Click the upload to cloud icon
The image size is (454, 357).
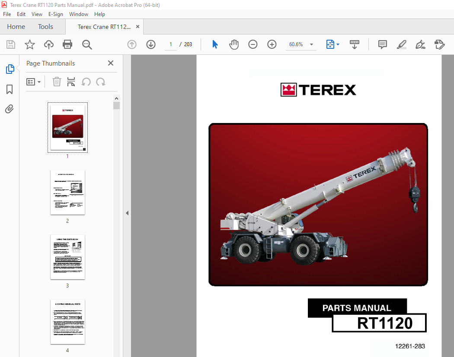pos(48,44)
